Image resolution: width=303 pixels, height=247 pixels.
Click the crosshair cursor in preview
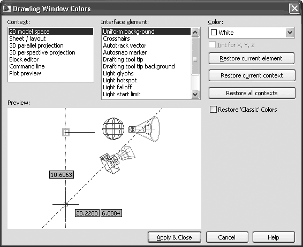click(x=66, y=204)
